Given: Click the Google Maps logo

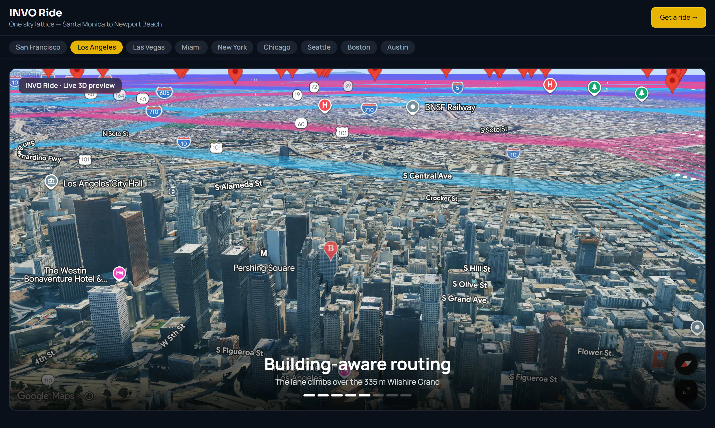Looking at the screenshot, I should click(46, 396).
